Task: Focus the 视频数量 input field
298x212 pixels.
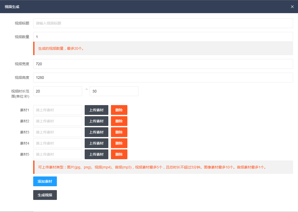Action: click(163, 37)
